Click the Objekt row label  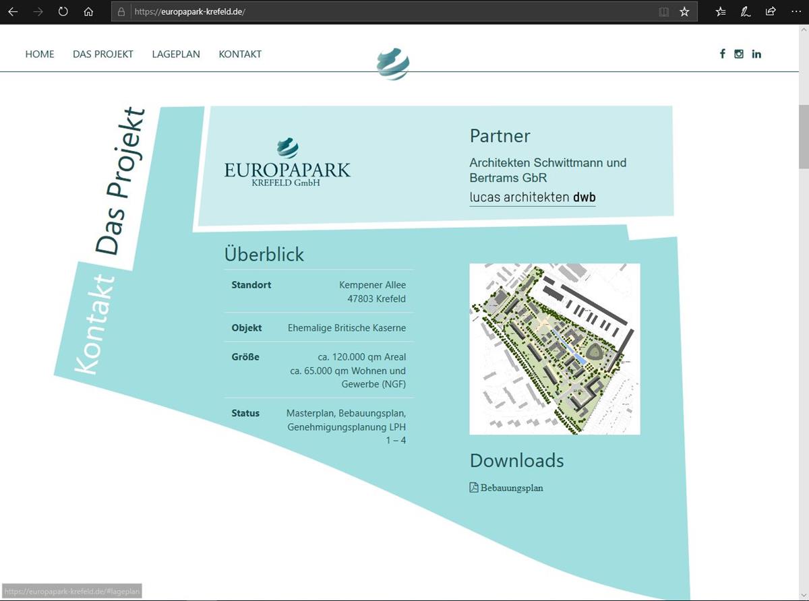coord(247,328)
